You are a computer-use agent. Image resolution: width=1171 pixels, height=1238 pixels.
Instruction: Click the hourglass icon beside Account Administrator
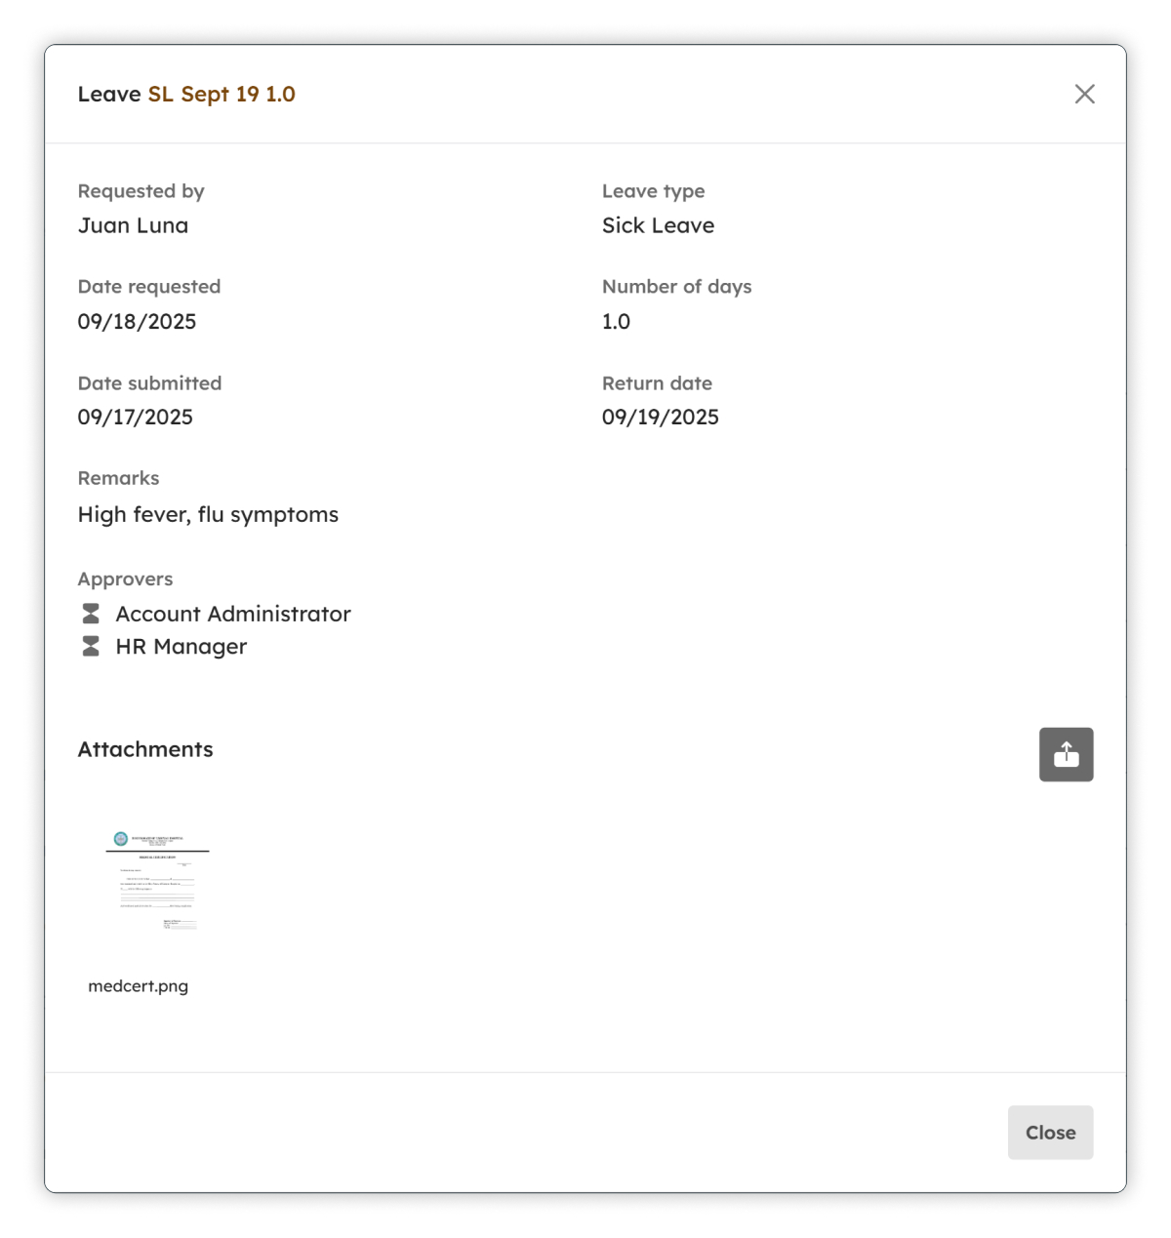(91, 614)
